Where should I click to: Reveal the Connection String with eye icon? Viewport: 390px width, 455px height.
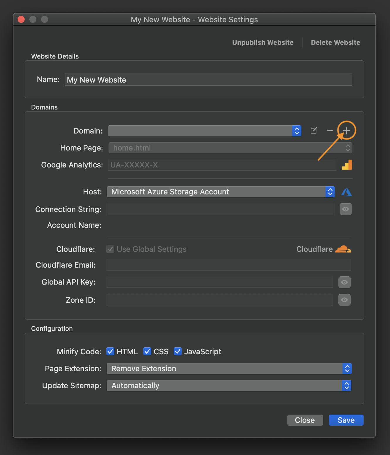[x=345, y=209]
